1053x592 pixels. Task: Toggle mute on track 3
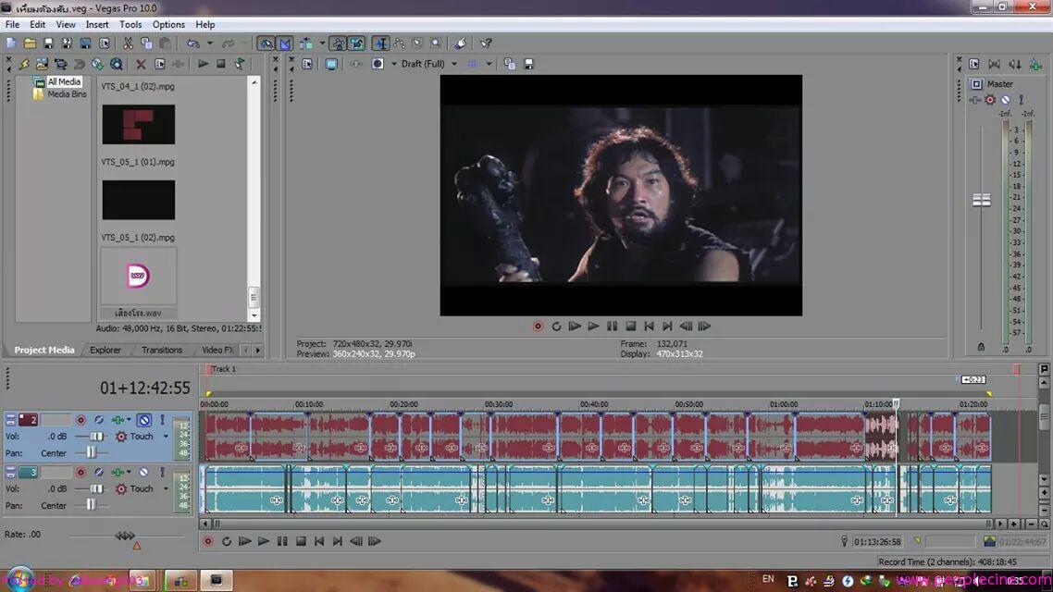tap(143, 472)
